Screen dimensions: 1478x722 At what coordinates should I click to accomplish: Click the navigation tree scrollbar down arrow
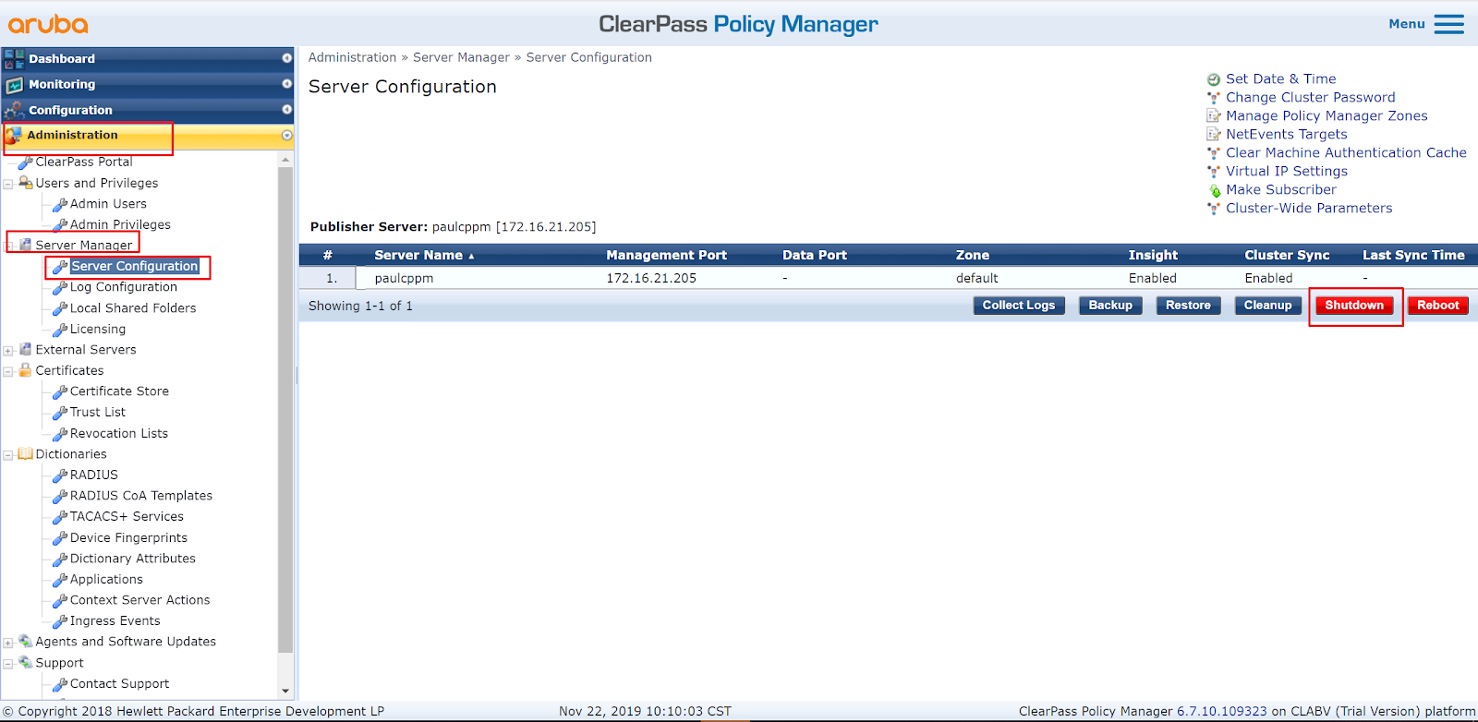pos(285,691)
